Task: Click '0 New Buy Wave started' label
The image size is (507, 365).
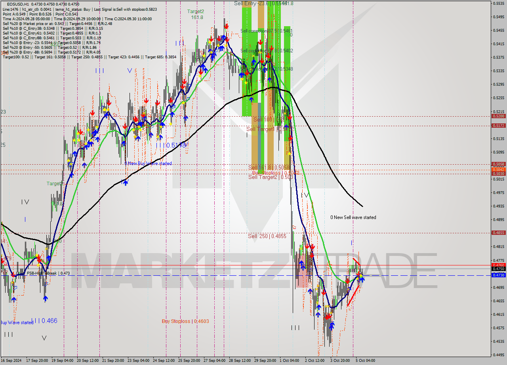Action: 148,163
